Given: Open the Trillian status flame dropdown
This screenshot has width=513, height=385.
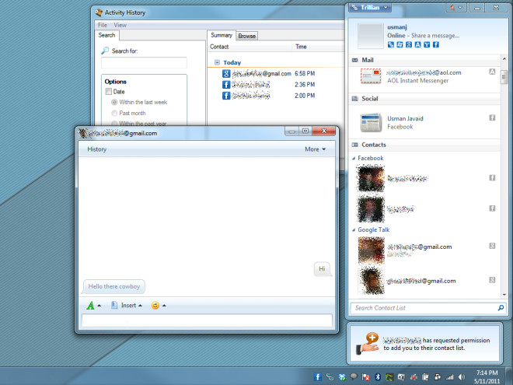Looking at the screenshot, I should (455, 8).
